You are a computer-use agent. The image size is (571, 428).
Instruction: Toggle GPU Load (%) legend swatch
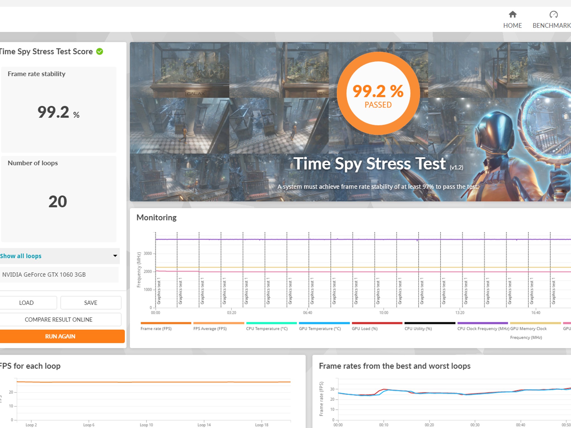coord(377,323)
